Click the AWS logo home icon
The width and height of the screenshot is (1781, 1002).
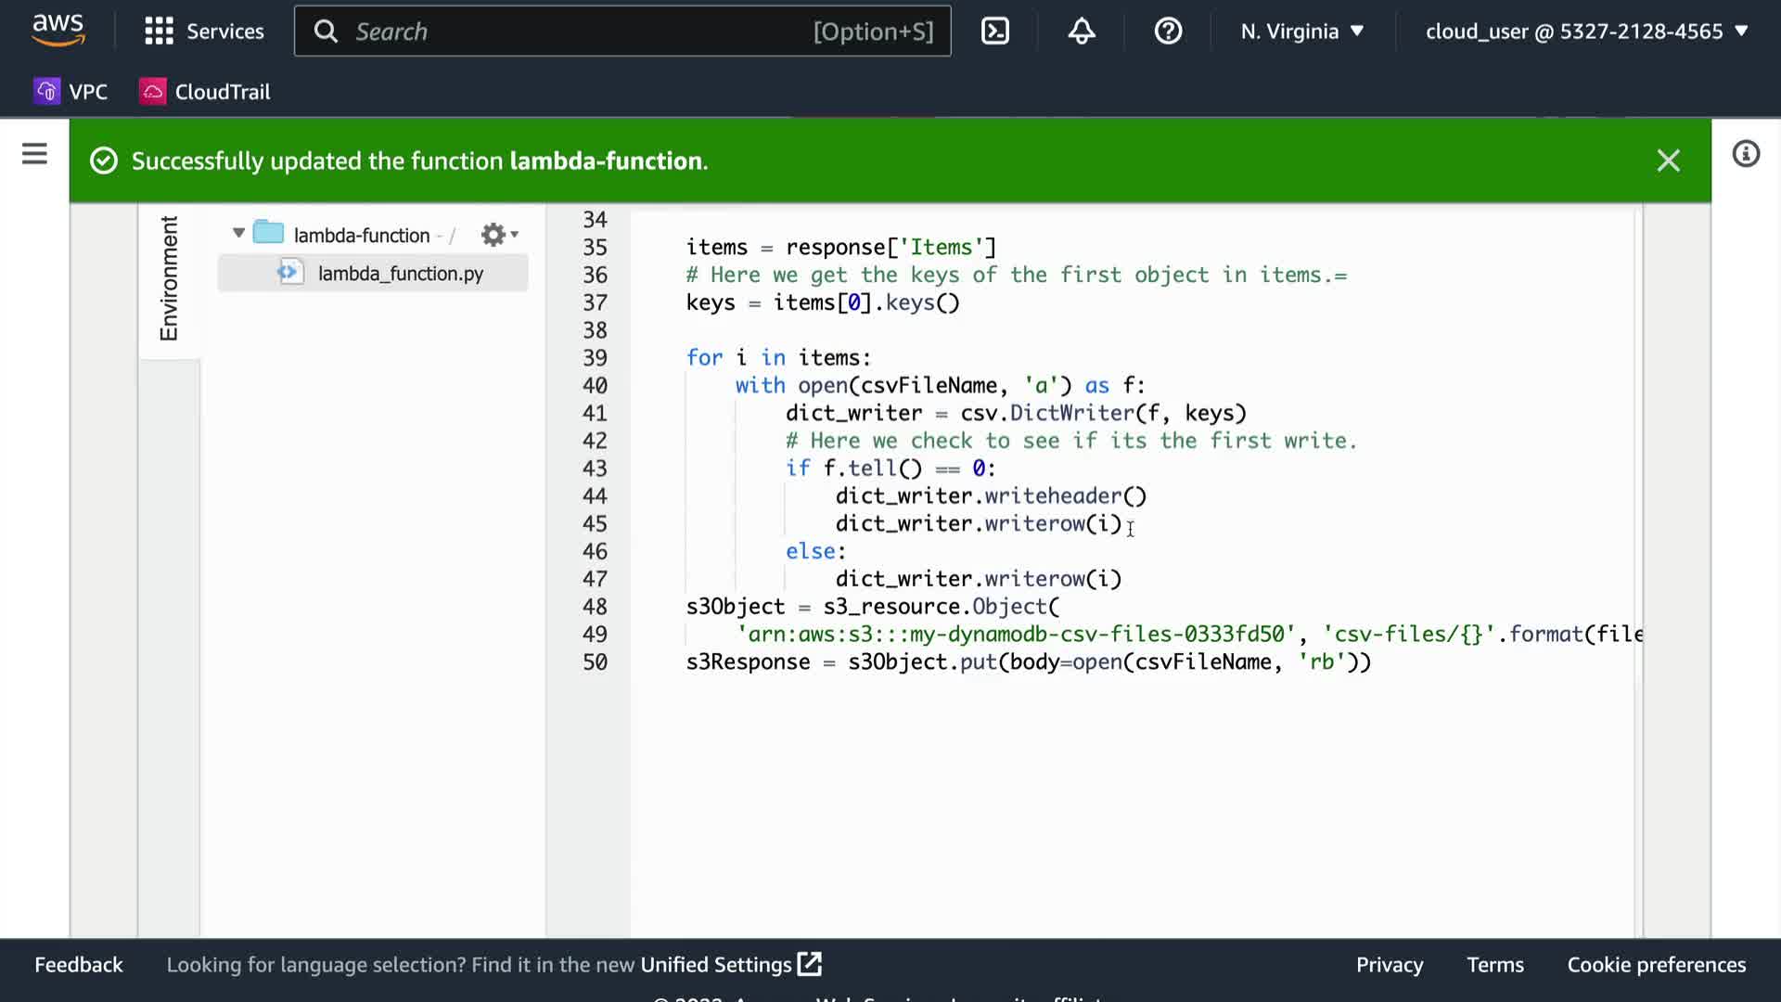coord(58,30)
